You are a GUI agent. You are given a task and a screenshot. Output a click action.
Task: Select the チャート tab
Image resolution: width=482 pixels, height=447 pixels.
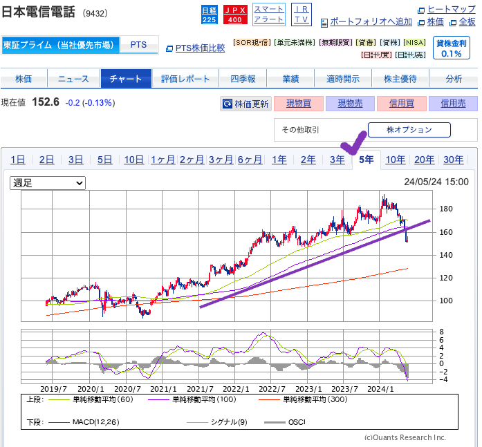tap(126, 79)
